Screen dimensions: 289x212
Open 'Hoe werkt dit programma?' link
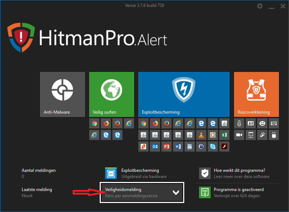click(240, 170)
